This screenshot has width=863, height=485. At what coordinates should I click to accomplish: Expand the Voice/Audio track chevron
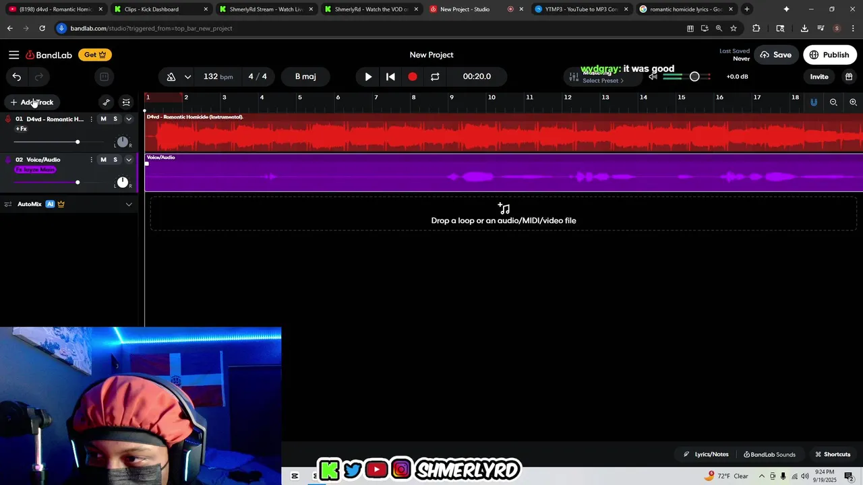click(129, 160)
